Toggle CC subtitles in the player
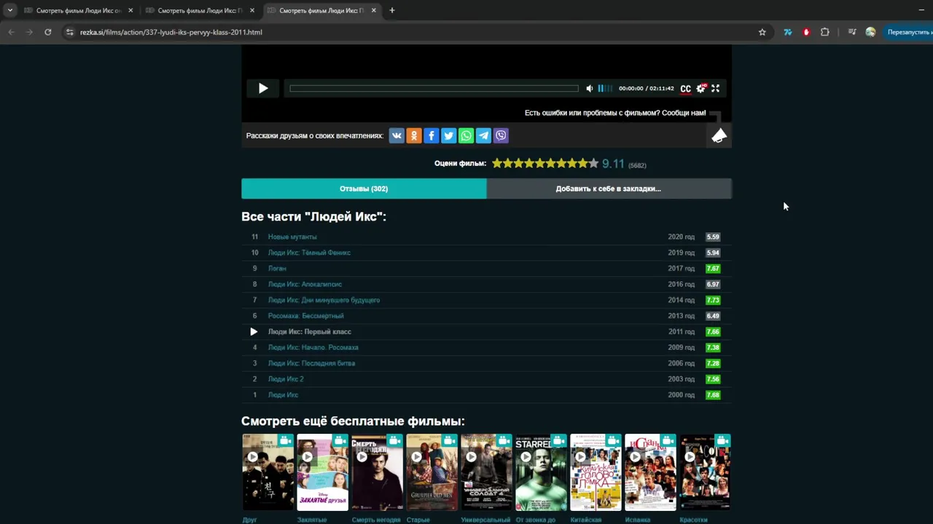This screenshot has width=933, height=524. (x=685, y=89)
